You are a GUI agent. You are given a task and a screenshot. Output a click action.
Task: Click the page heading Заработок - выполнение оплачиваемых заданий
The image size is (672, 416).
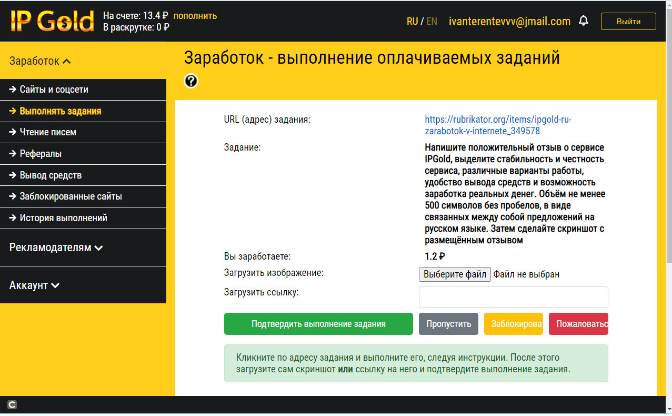point(372,58)
